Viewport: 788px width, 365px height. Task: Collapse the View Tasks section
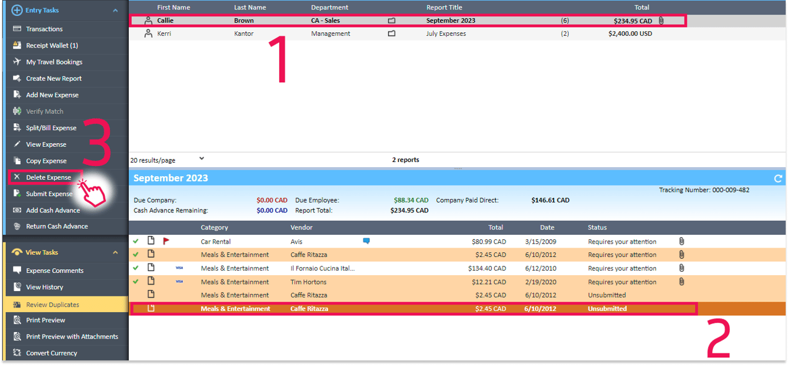coord(115,252)
